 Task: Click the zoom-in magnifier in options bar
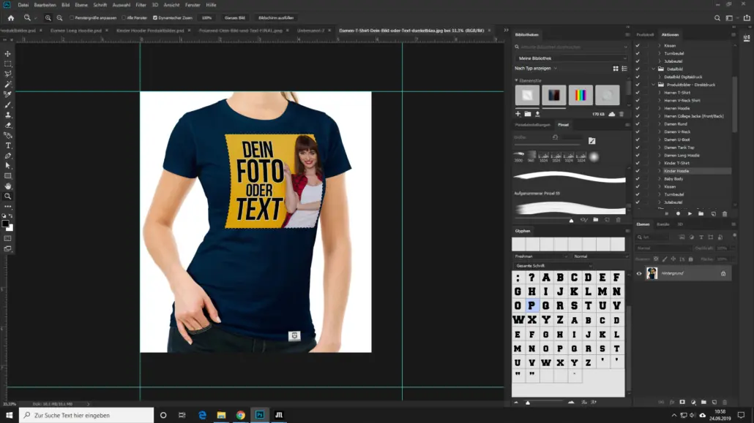click(x=48, y=18)
